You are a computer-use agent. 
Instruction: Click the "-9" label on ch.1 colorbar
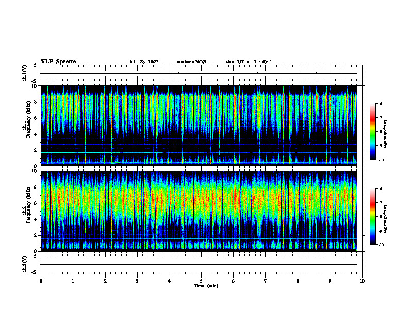380,146
